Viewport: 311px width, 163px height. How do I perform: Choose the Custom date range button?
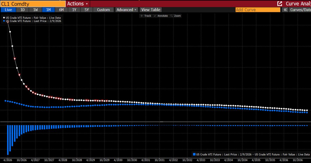103,10
